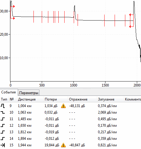Click the red event marker at 1485 on trace
This screenshot has width=141, height=149.
click(x=104, y=21)
